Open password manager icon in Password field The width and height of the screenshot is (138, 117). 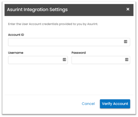(x=127, y=60)
